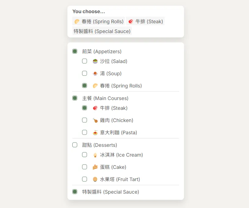Toggle the 主餐 (Main Courses) group checkbox
The image size is (249, 208).
(75, 98)
